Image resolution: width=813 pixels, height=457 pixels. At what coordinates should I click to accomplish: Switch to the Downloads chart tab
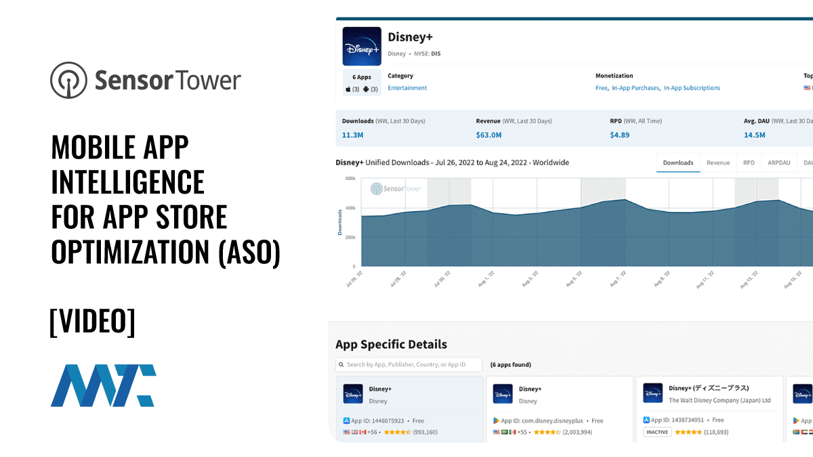click(x=678, y=162)
